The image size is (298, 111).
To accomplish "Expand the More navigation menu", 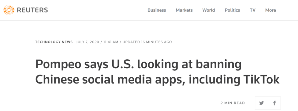I will point(271,10).
